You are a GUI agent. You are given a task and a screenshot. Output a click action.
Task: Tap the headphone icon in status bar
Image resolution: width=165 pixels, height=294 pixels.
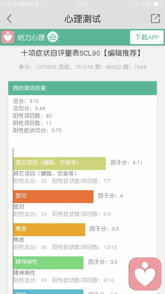pos(129,4)
